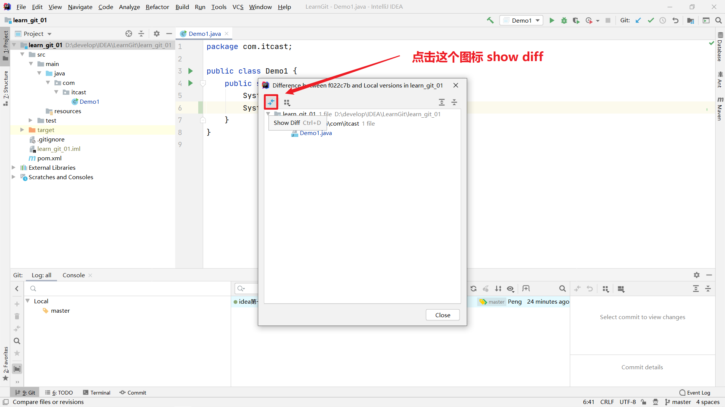This screenshot has width=725, height=407.
Task: Collapse all files in Difference dialog
Action: pyautogui.click(x=454, y=102)
